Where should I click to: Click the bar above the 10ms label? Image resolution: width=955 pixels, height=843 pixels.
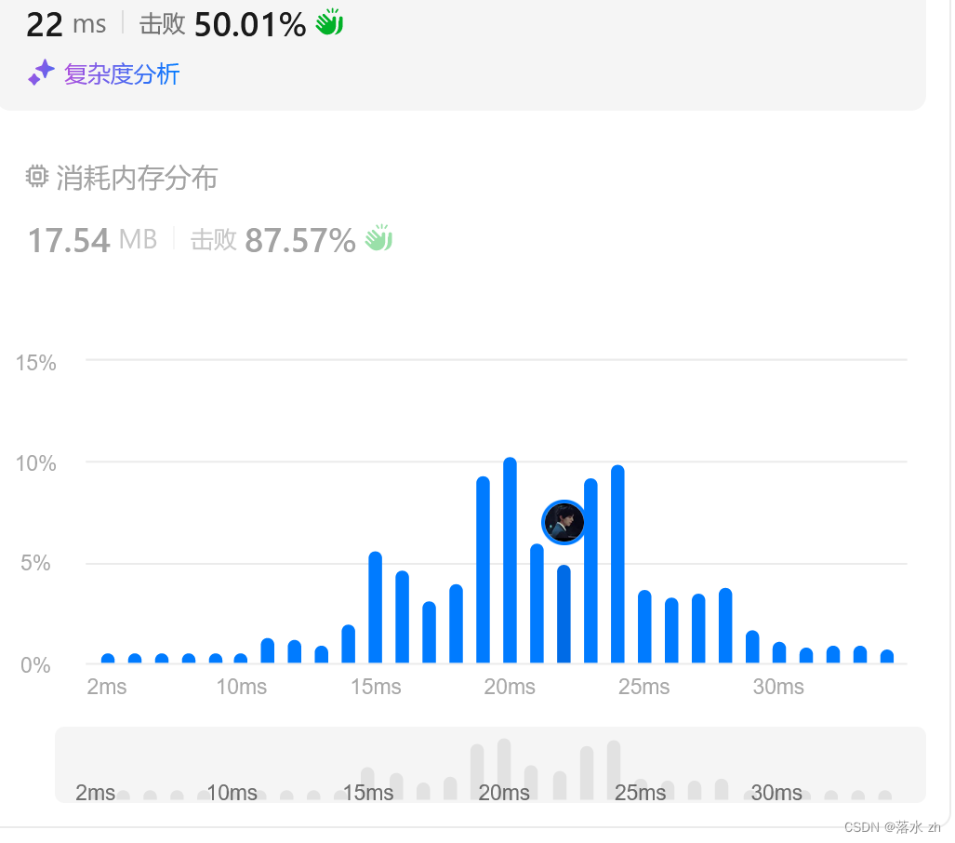point(241,659)
